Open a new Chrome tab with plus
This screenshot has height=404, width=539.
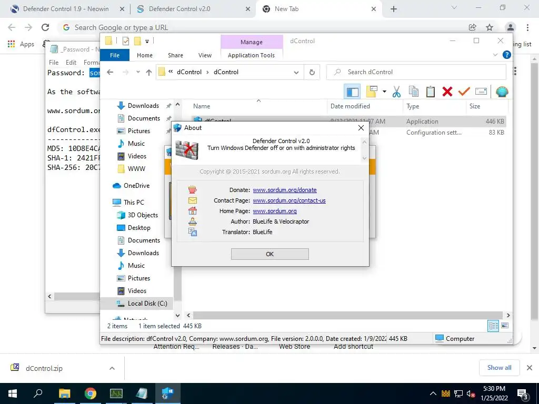(394, 9)
